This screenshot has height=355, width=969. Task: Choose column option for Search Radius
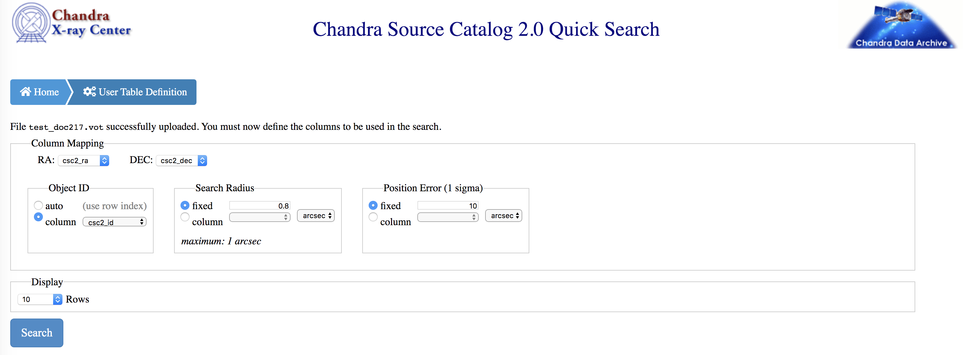click(185, 217)
